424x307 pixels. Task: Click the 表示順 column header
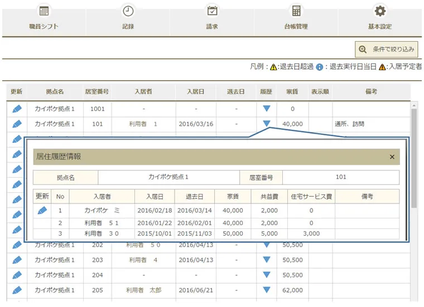click(x=320, y=91)
